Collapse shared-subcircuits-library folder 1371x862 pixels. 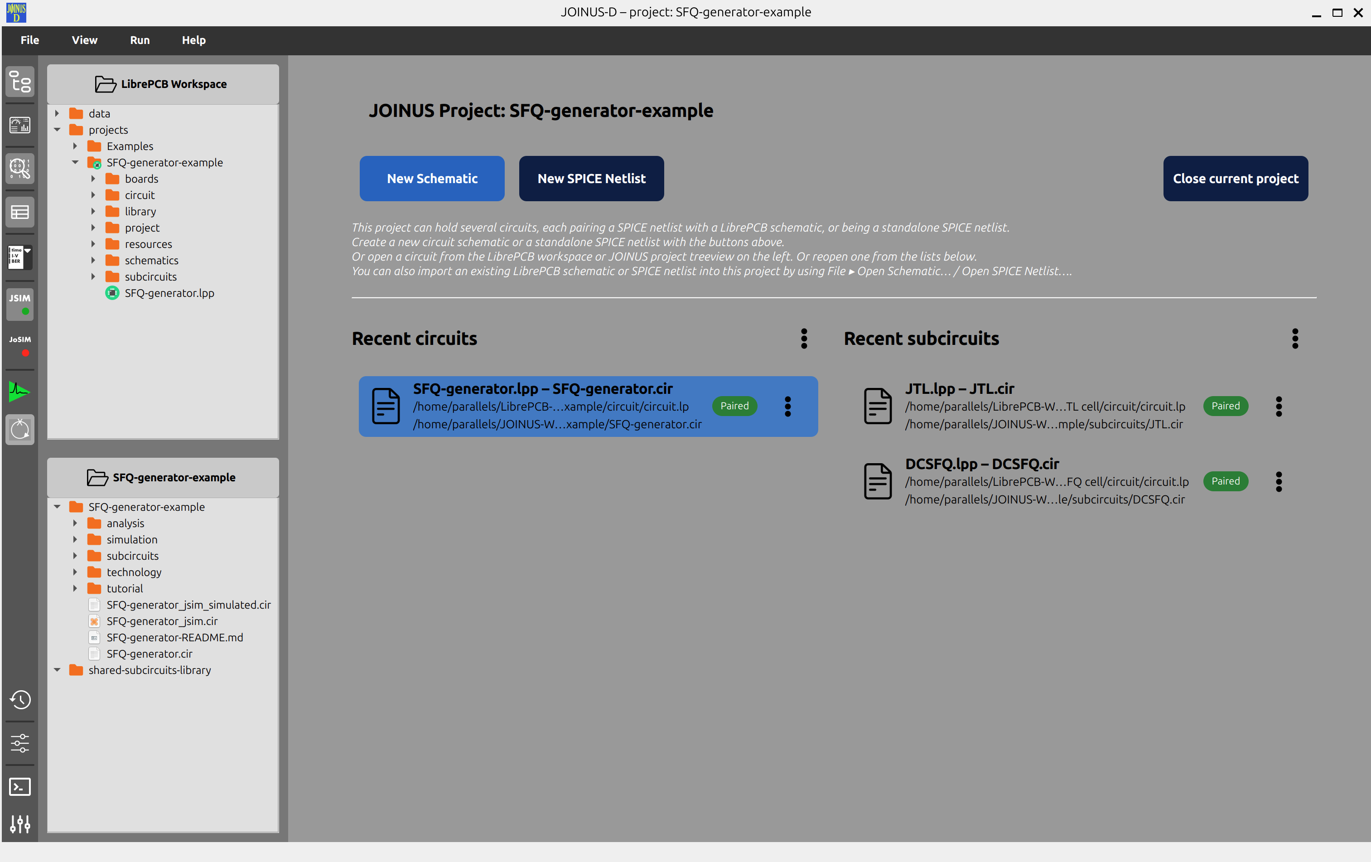[x=57, y=669]
